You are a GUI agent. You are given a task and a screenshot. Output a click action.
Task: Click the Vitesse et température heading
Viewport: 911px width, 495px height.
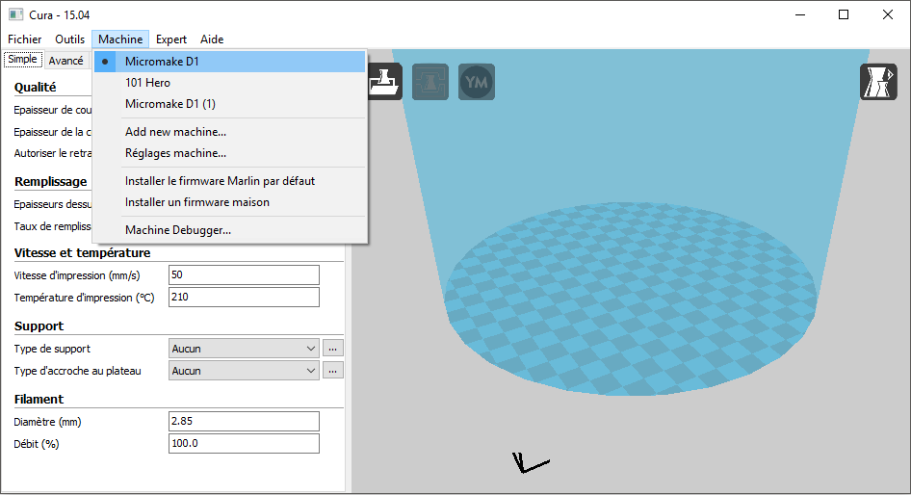click(x=82, y=252)
